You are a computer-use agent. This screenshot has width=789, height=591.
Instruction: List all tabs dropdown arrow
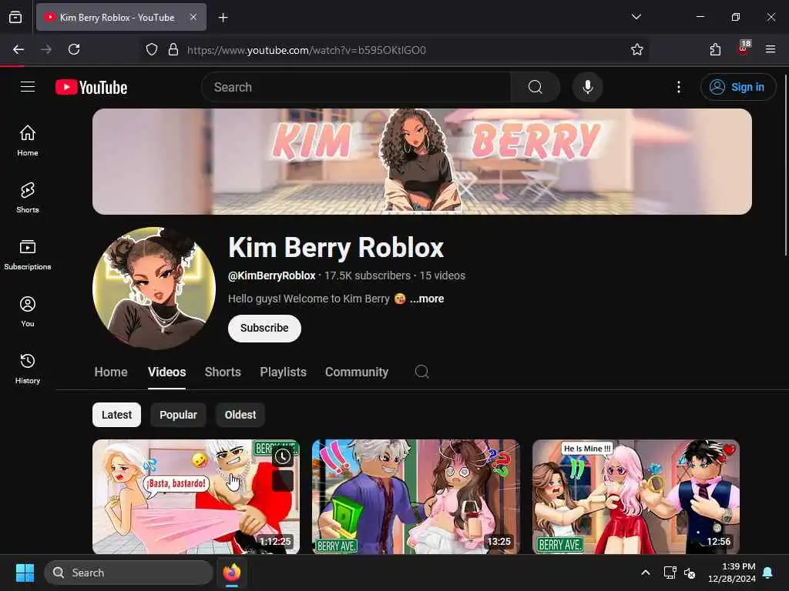[636, 17]
